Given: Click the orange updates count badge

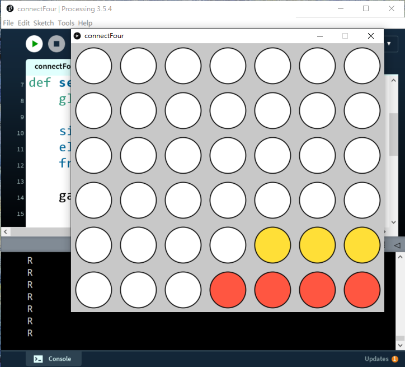Looking at the screenshot, I should pyautogui.click(x=395, y=359).
